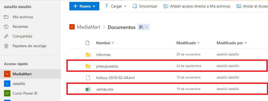
Task: Click the Documentos breadcrumb title
Action: tap(122, 27)
